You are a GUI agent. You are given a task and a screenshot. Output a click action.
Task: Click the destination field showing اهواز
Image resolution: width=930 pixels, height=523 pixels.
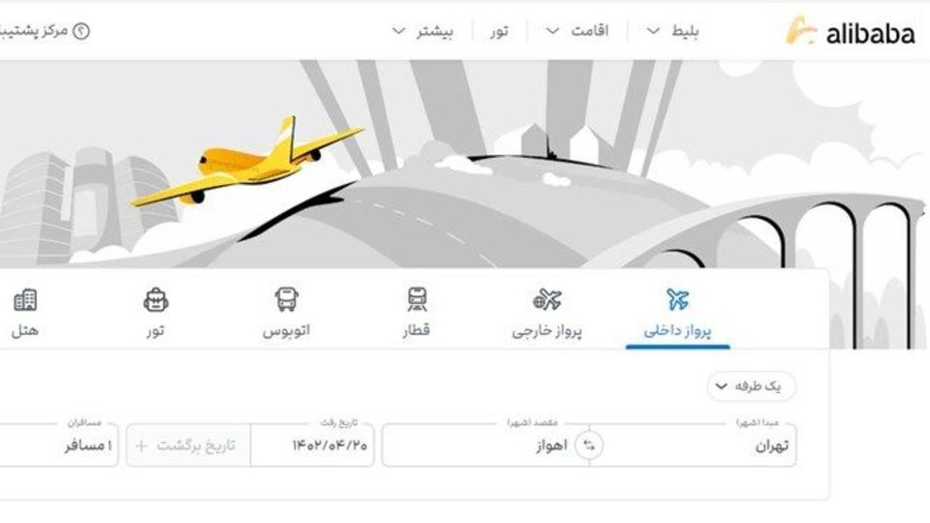coord(485,446)
